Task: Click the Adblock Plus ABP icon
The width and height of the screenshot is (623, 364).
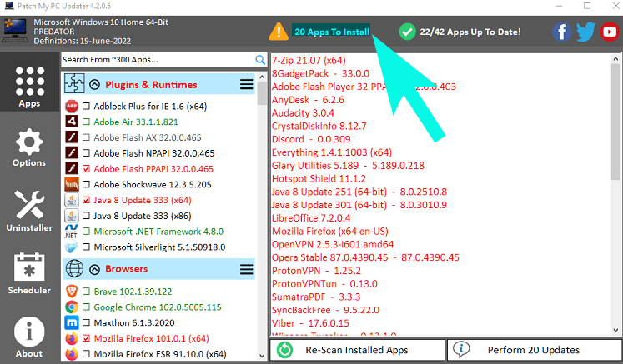Action: coord(72,107)
